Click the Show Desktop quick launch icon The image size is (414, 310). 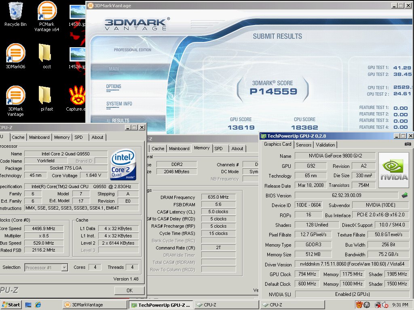tap(28, 305)
